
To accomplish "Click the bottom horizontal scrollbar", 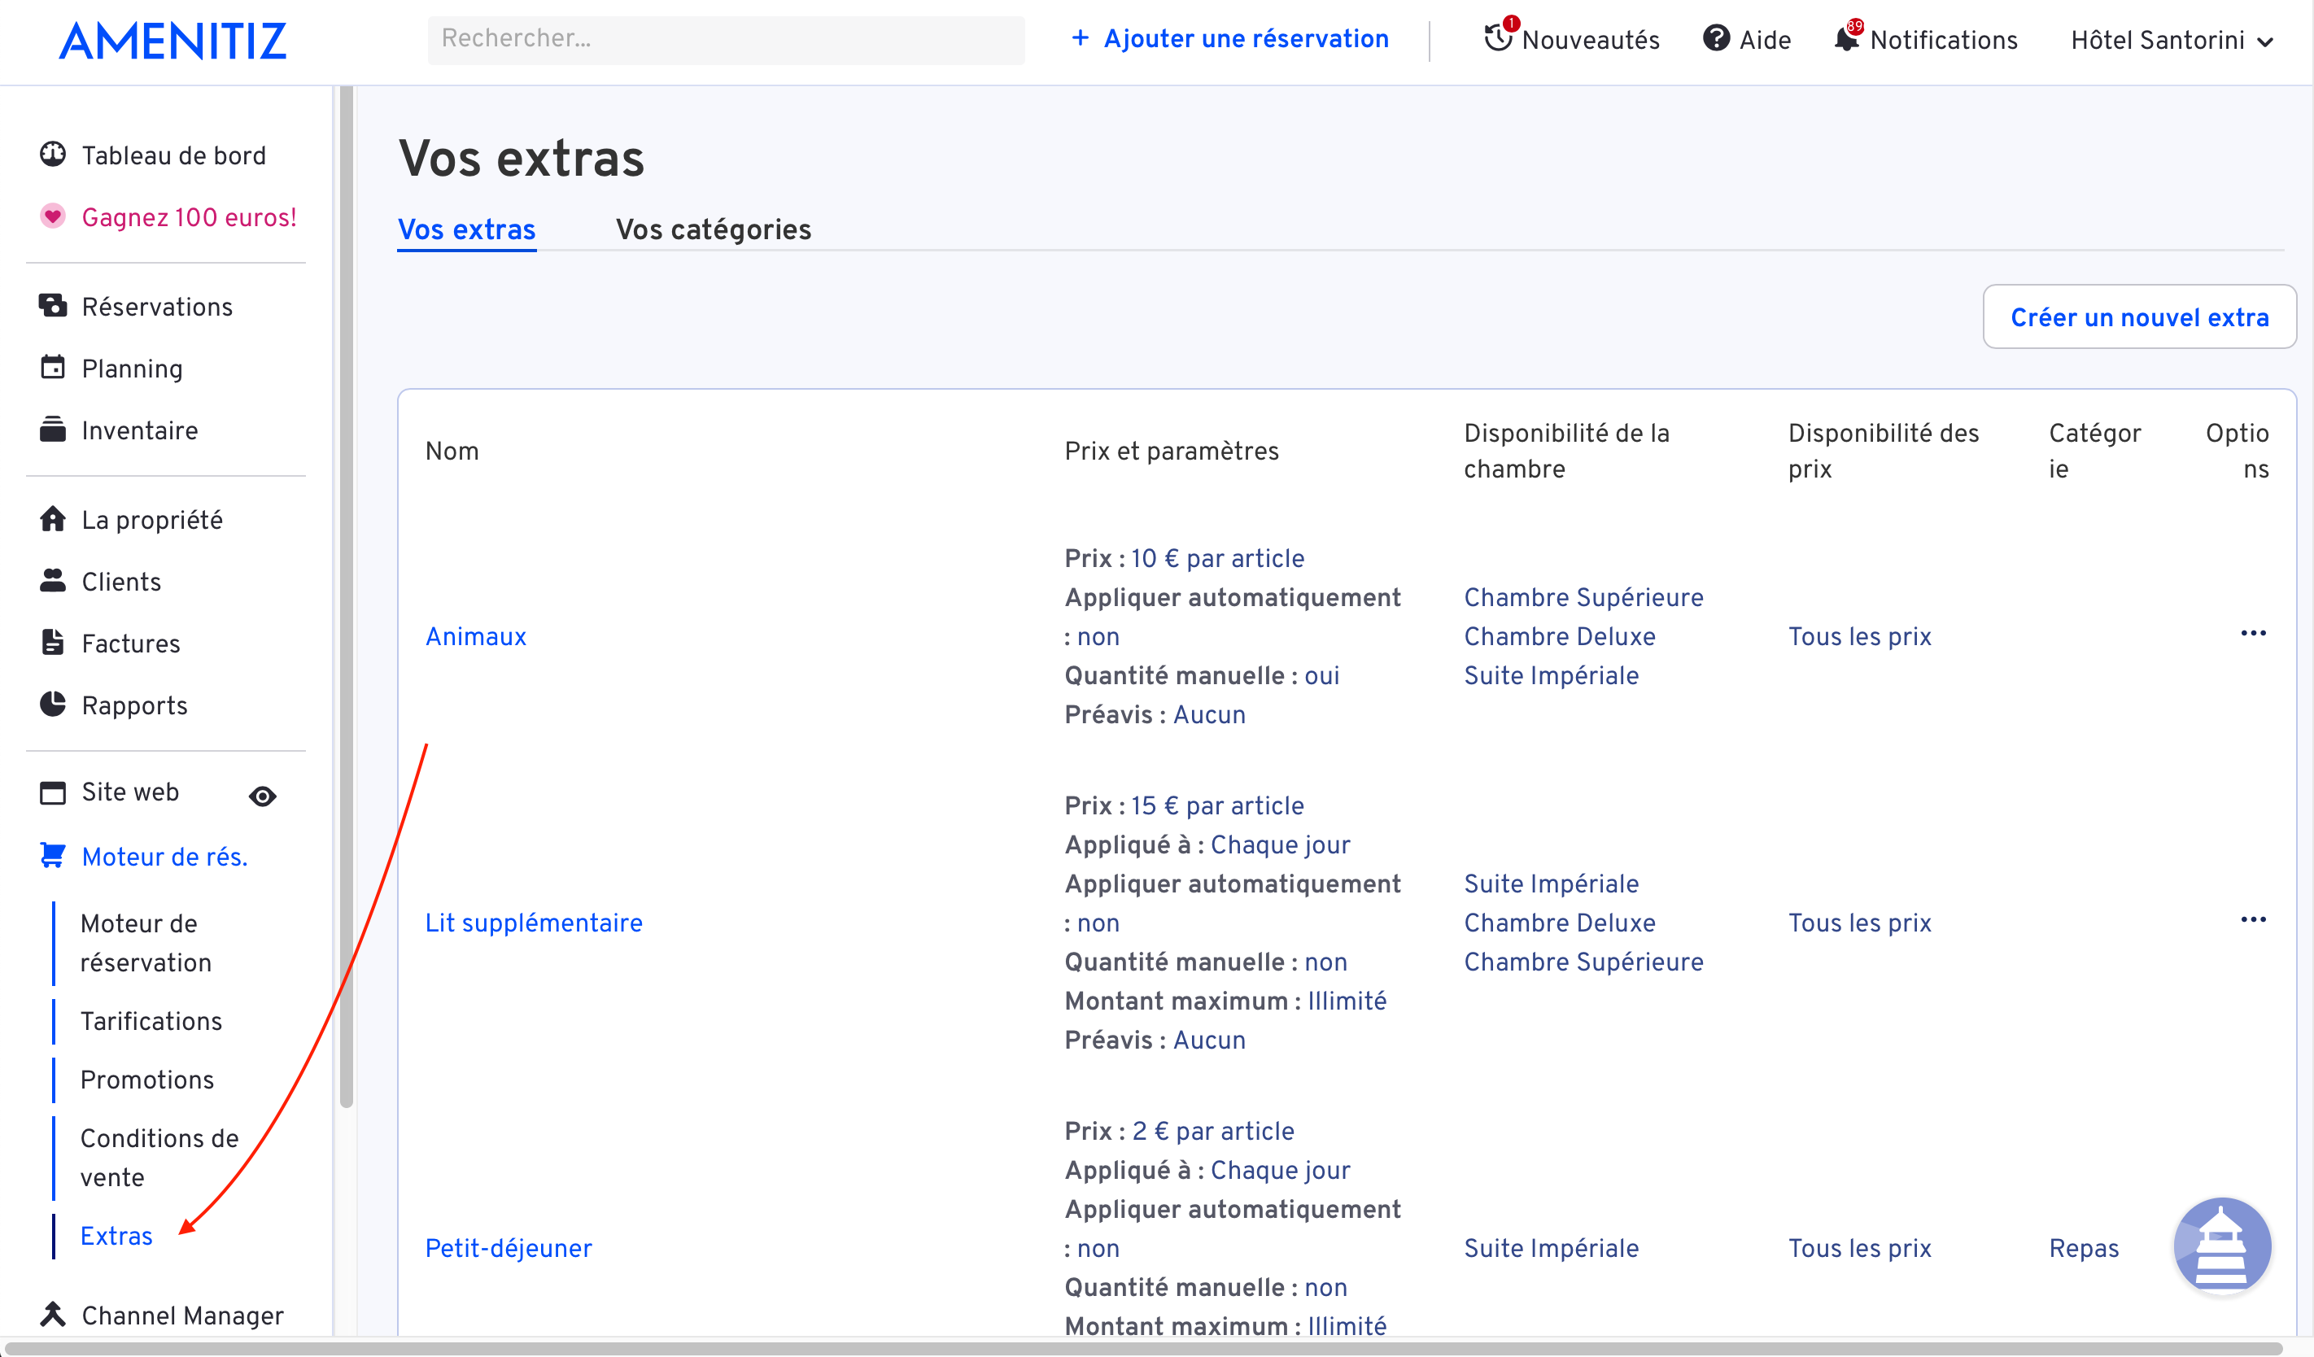I will click(x=1144, y=1348).
